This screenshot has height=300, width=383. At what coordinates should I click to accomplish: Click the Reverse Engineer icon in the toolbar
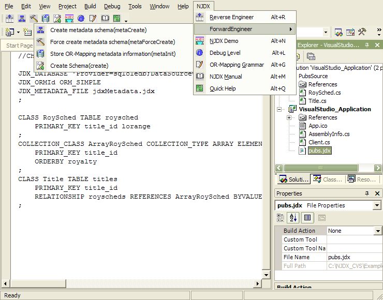point(10,18)
